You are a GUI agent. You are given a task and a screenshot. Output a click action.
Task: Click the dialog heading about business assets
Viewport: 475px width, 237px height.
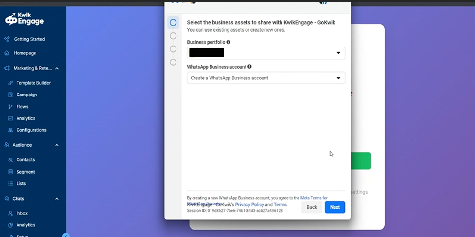pos(261,22)
